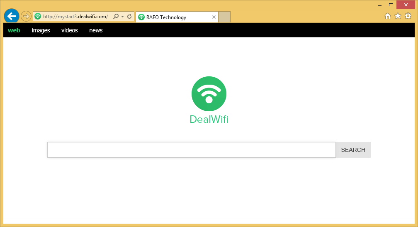418x227 pixels.
Task: Click the Home icon
Action: 388,16
